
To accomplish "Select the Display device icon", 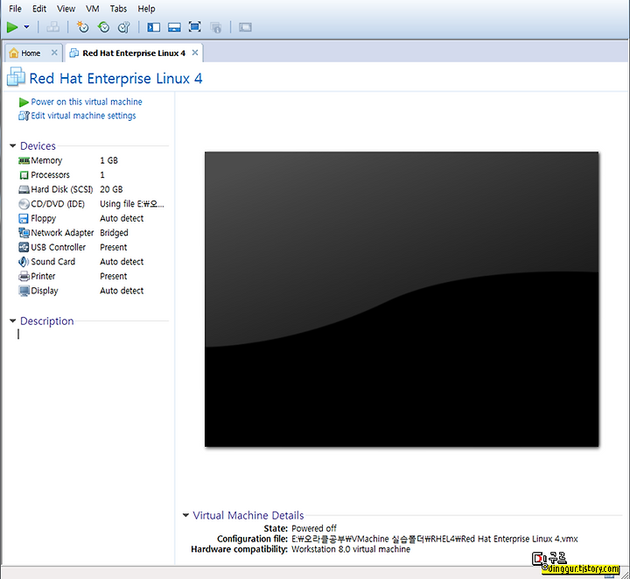I will coord(24,291).
